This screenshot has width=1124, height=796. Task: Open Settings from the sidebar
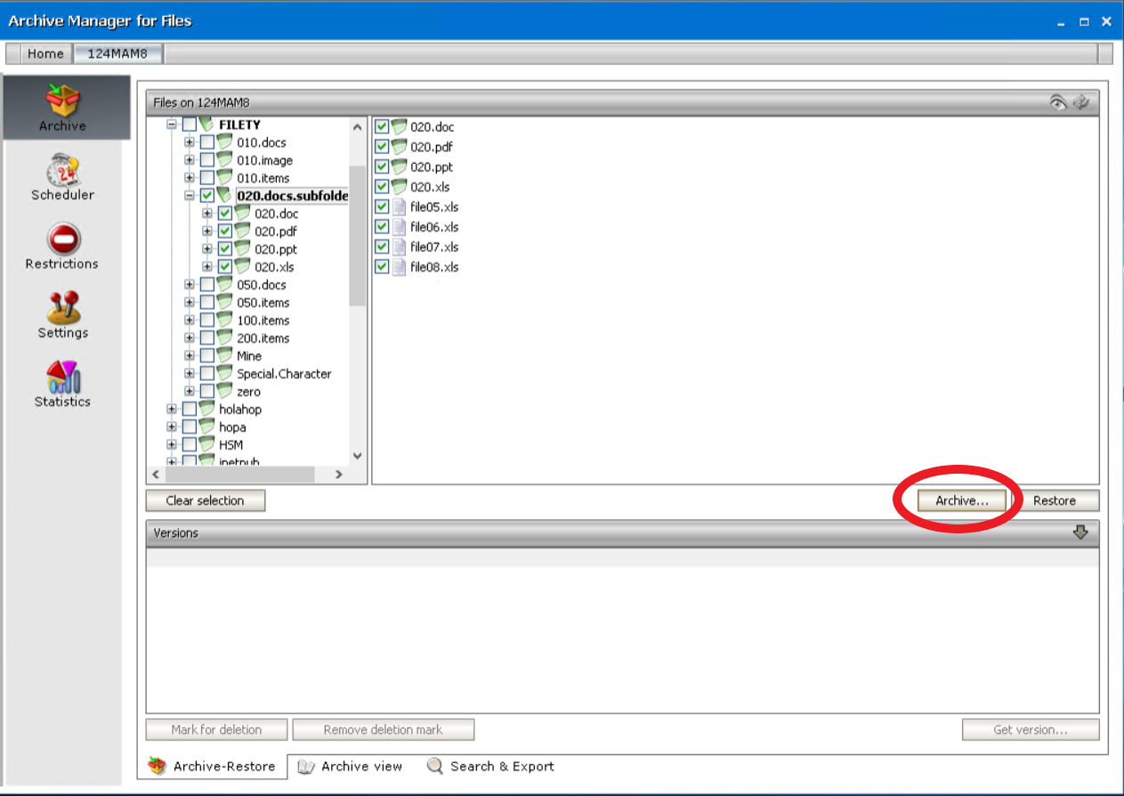tap(61, 315)
